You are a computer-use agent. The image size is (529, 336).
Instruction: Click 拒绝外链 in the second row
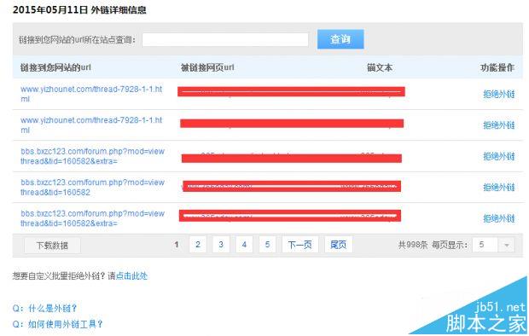498,125
